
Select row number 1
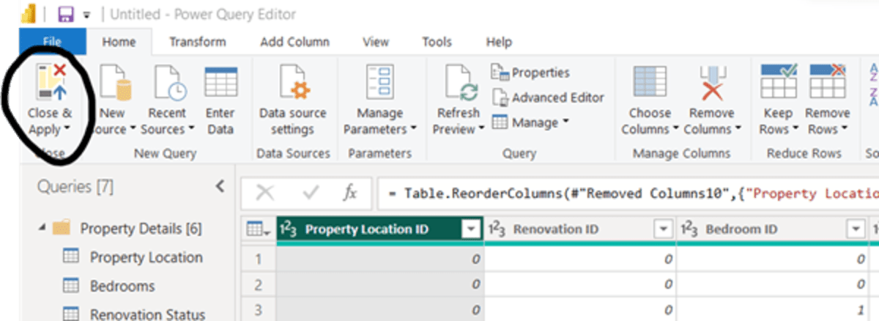click(x=258, y=258)
